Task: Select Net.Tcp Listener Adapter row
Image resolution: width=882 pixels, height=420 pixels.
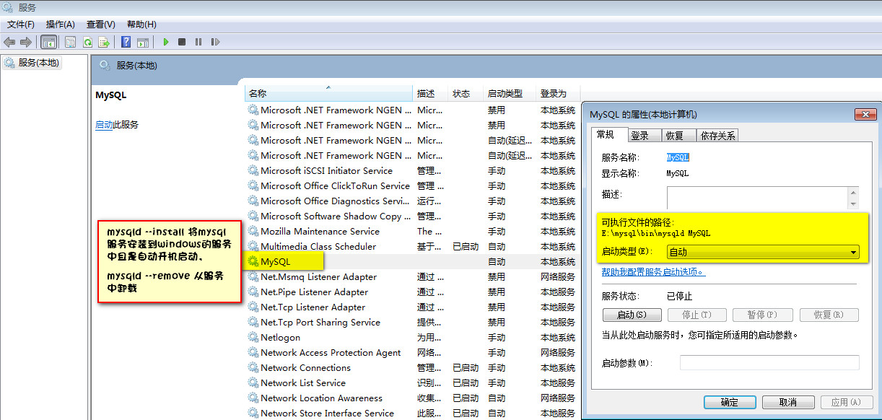Action: (411, 307)
